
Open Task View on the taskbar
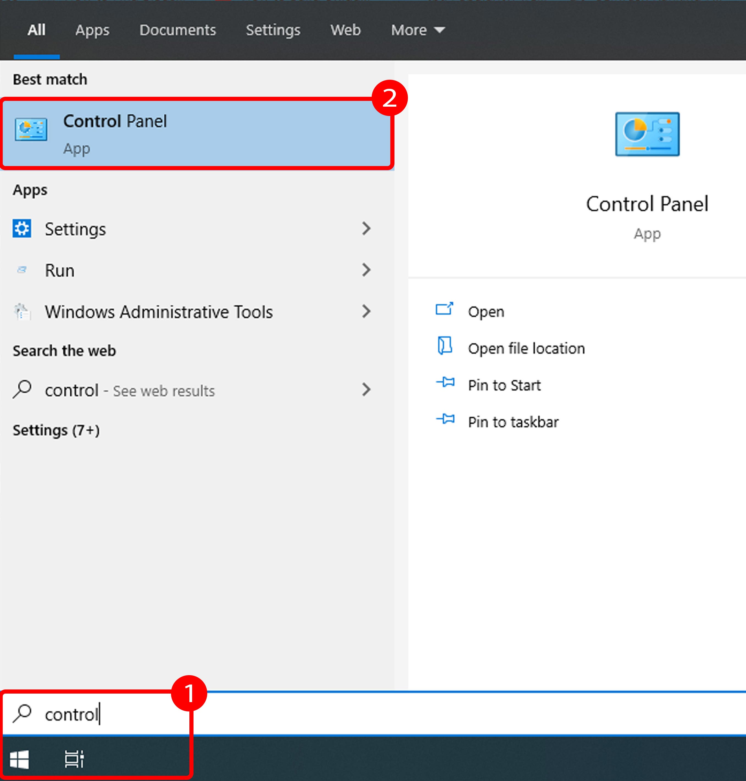pos(74,759)
